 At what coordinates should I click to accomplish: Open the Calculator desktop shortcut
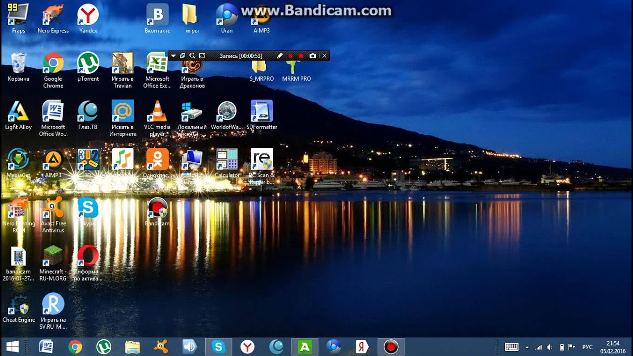pyautogui.click(x=226, y=164)
